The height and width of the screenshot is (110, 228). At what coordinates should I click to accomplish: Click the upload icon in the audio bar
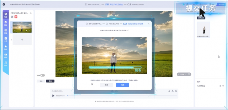173,91
